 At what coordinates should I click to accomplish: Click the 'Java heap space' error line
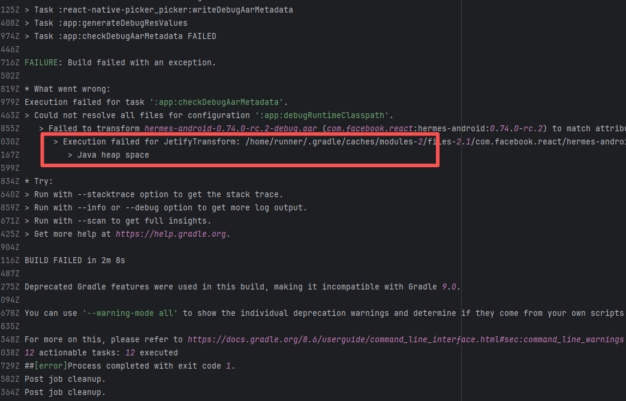[113, 155]
